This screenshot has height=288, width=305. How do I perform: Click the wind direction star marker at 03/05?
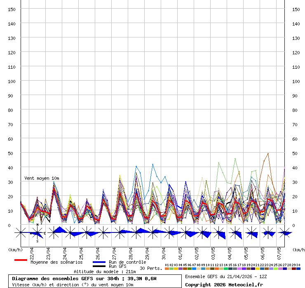click(219, 233)
